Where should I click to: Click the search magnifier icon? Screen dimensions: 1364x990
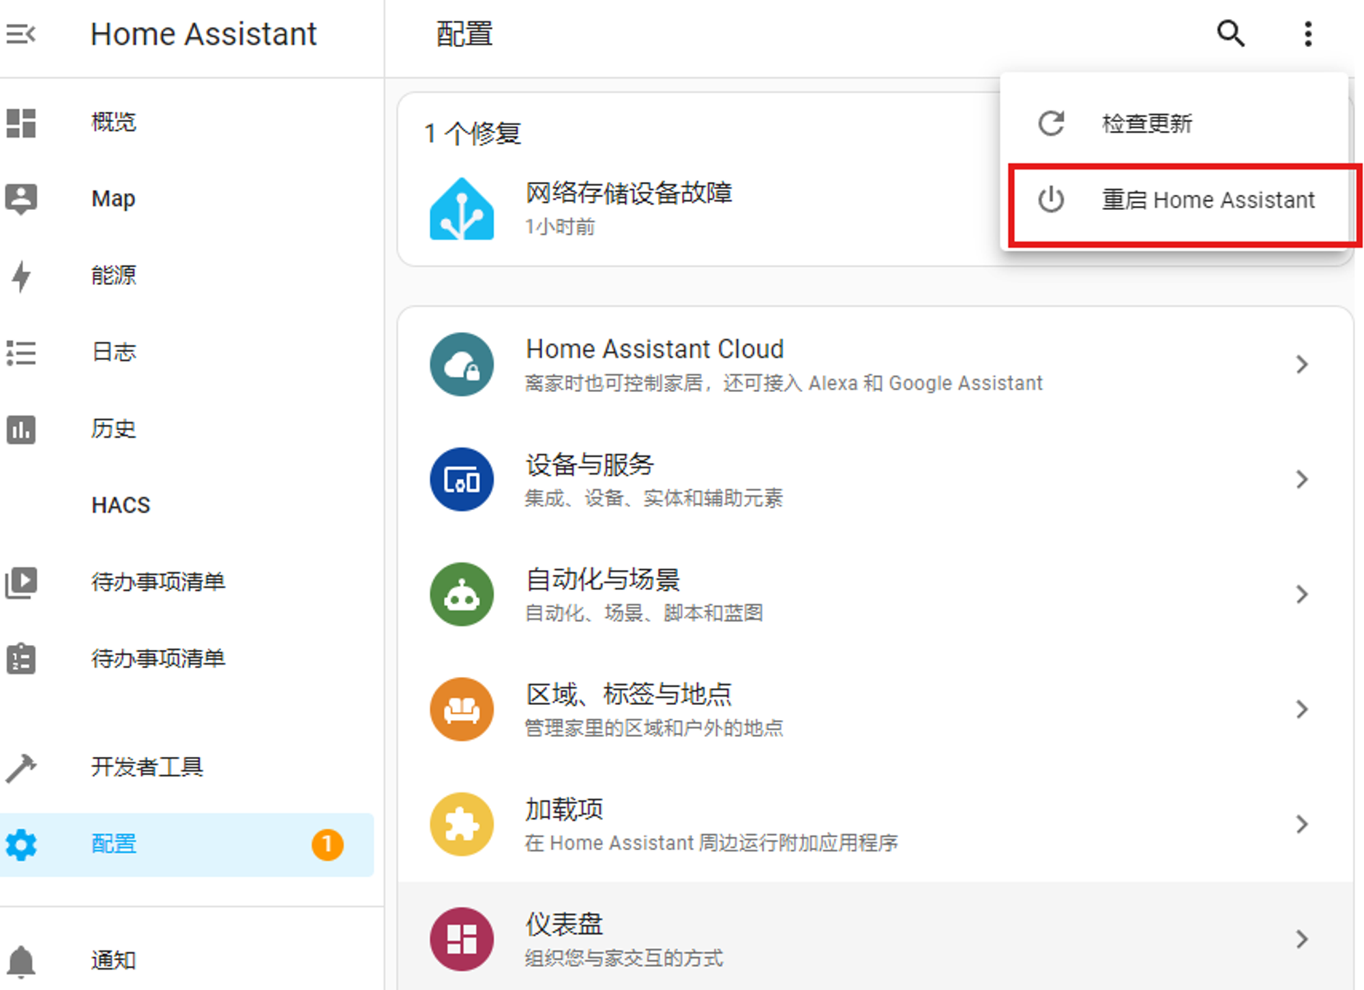click(x=1230, y=33)
